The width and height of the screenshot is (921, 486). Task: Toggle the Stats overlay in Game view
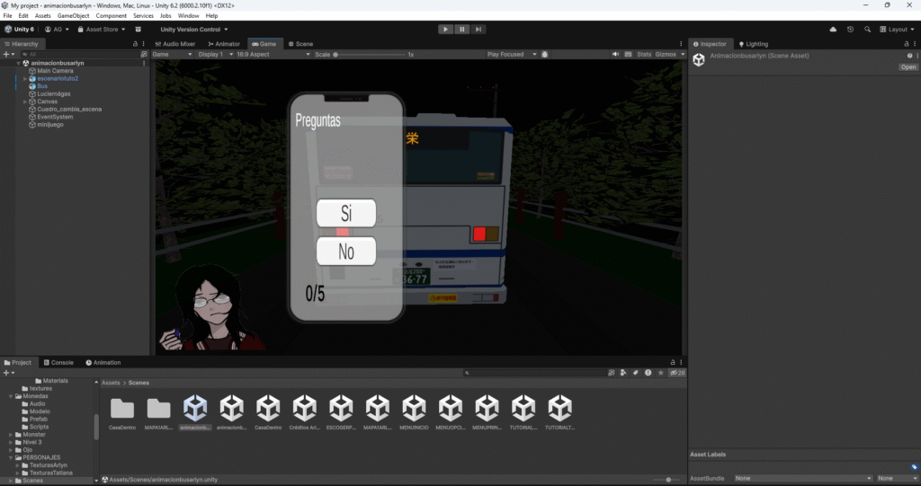click(x=643, y=54)
